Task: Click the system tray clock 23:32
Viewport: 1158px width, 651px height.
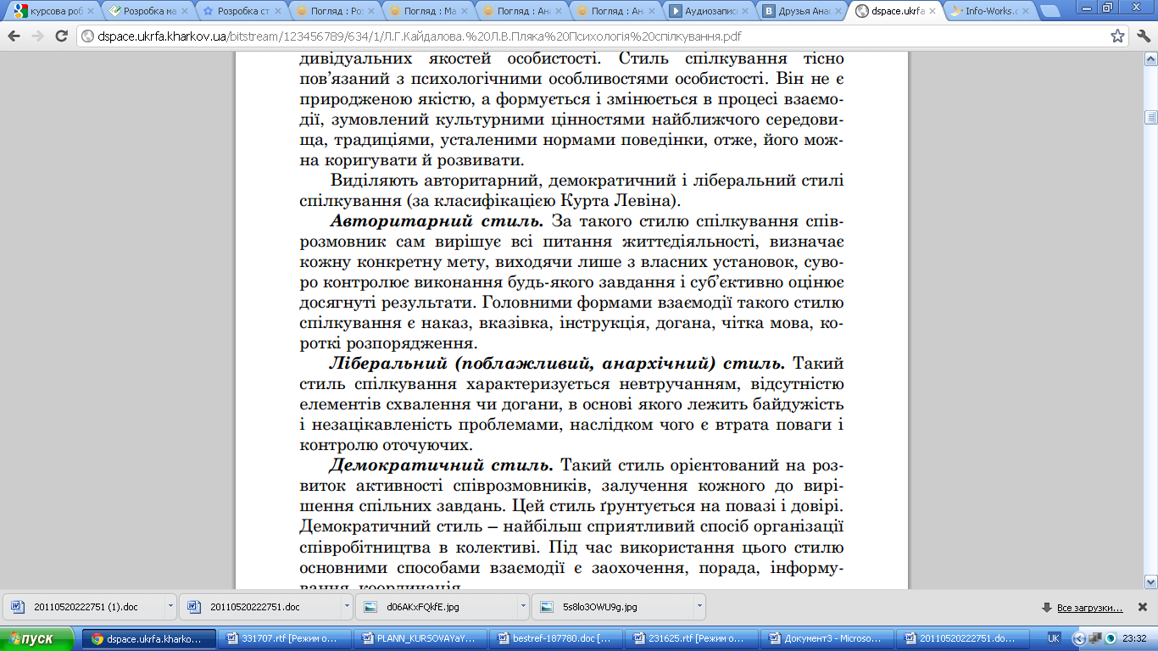Action: 1133,638
